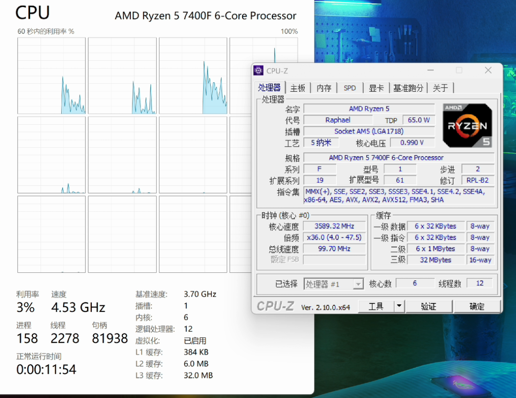Image resolution: width=516 pixels, height=398 pixels.
Task: Click the 利用率 value 3%
Action: pyautogui.click(x=26, y=308)
